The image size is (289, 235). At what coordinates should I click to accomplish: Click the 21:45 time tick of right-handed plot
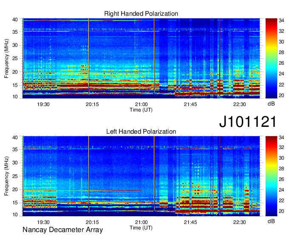[x=190, y=104]
